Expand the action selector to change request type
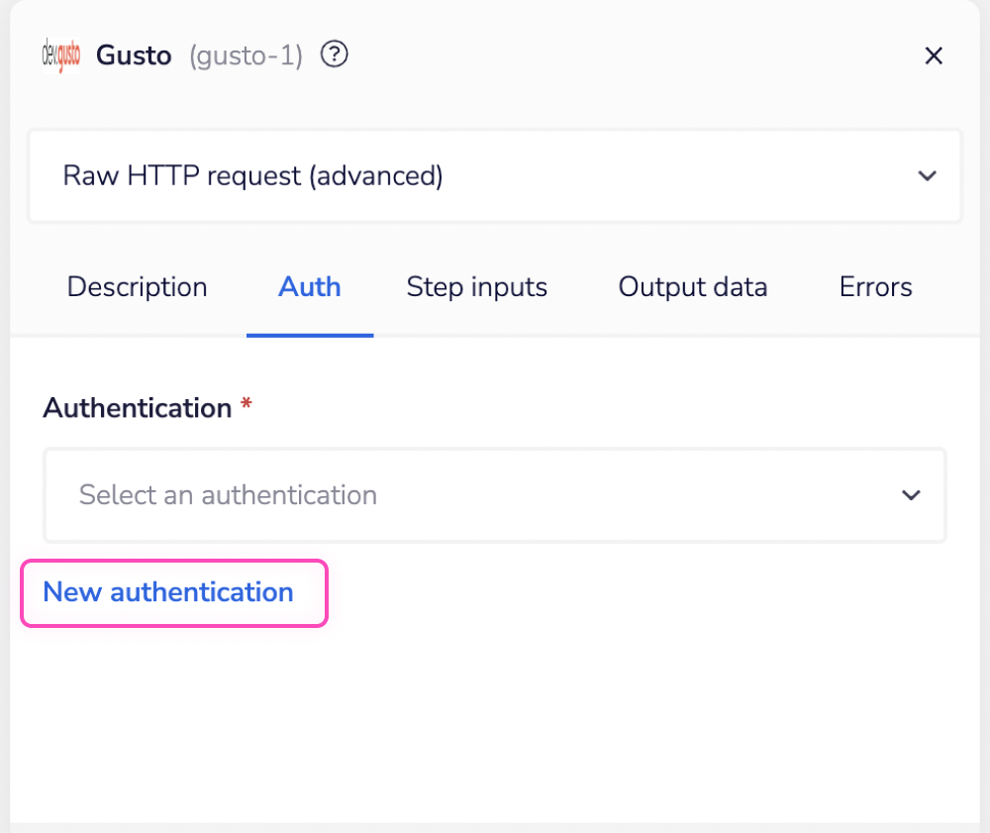The width and height of the screenshot is (990, 833). [x=495, y=175]
